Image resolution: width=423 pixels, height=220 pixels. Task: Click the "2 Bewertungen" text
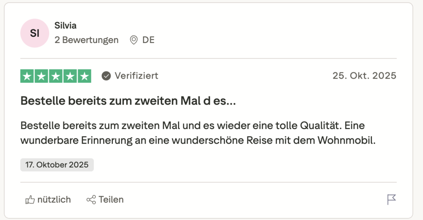coord(86,40)
